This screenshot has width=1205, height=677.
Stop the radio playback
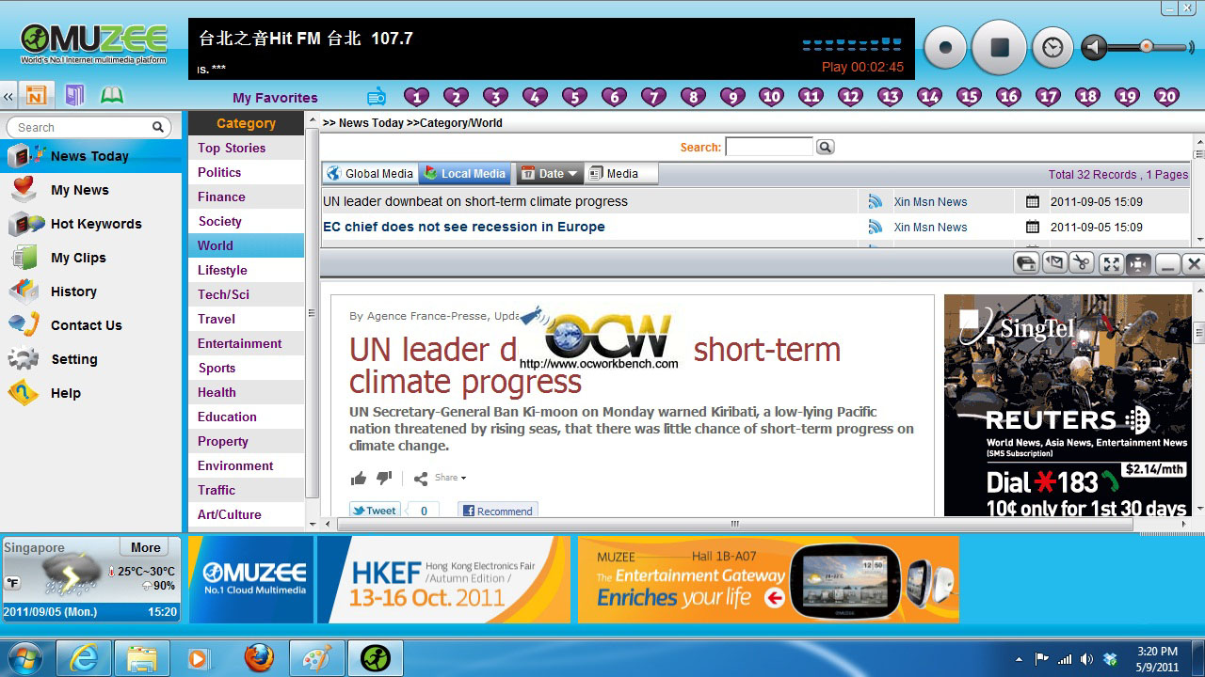999,46
